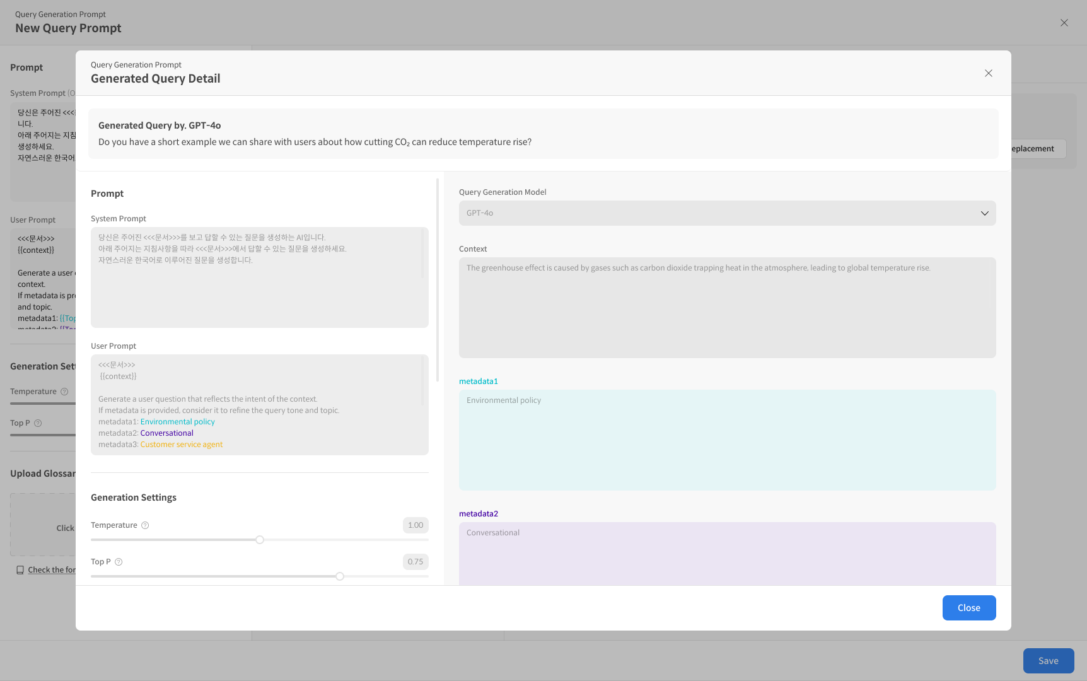The width and height of the screenshot is (1087, 681).
Task: Click the Top P slider handle
Action: [340, 576]
